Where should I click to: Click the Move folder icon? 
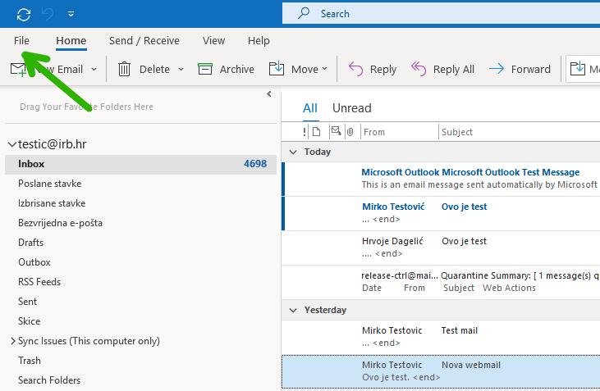point(277,68)
